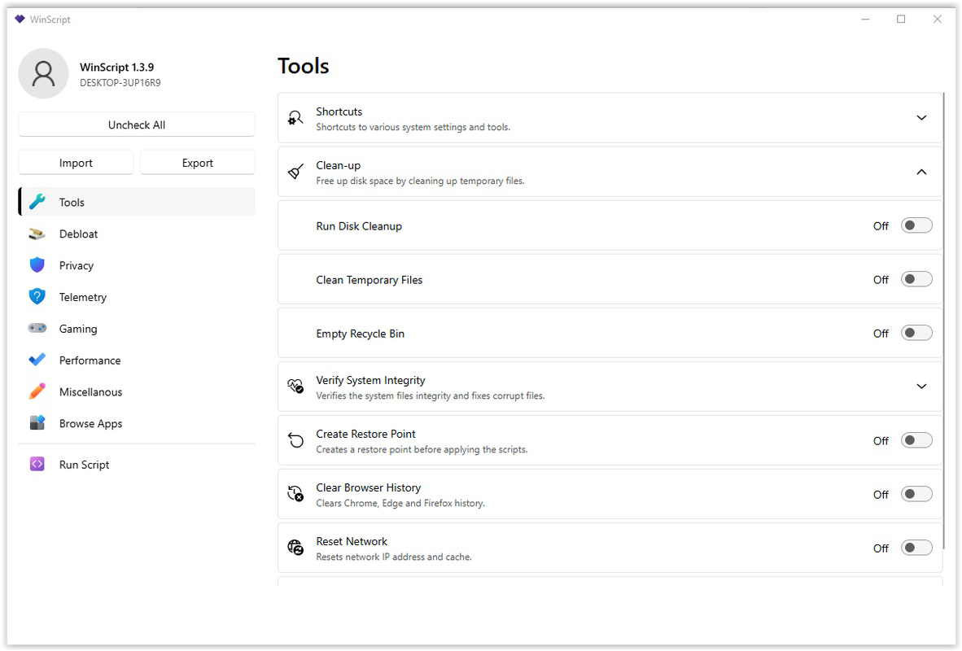The image size is (962, 651).
Task: Click the user avatar profile picture
Action: (44, 73)
